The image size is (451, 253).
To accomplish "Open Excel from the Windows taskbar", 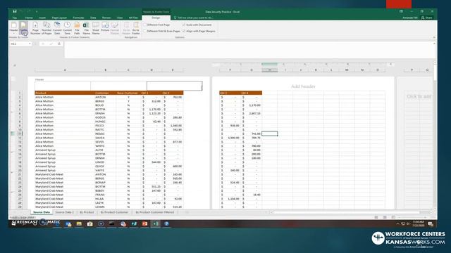I will click(x=156, y=223).
